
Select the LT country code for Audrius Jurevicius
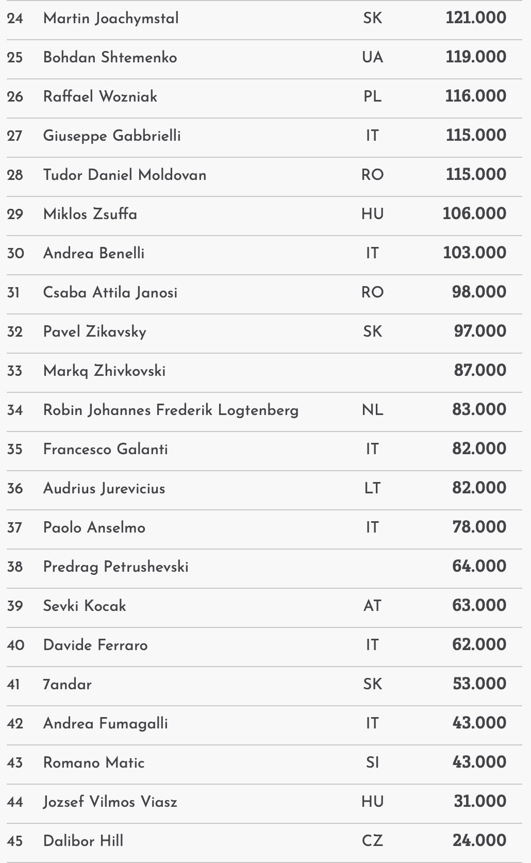tap(372, 488)
